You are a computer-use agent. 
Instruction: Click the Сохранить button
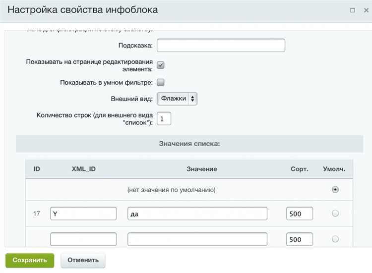[30, 260]
